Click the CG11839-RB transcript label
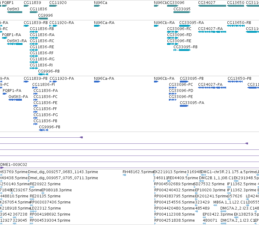The image size is (259, 225). [36, 23]
